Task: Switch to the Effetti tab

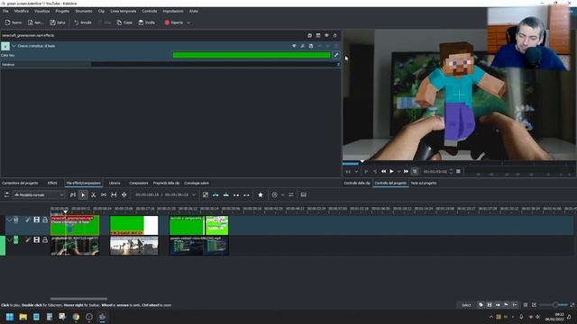Action: pyautogui.click(x=52, y=183)
